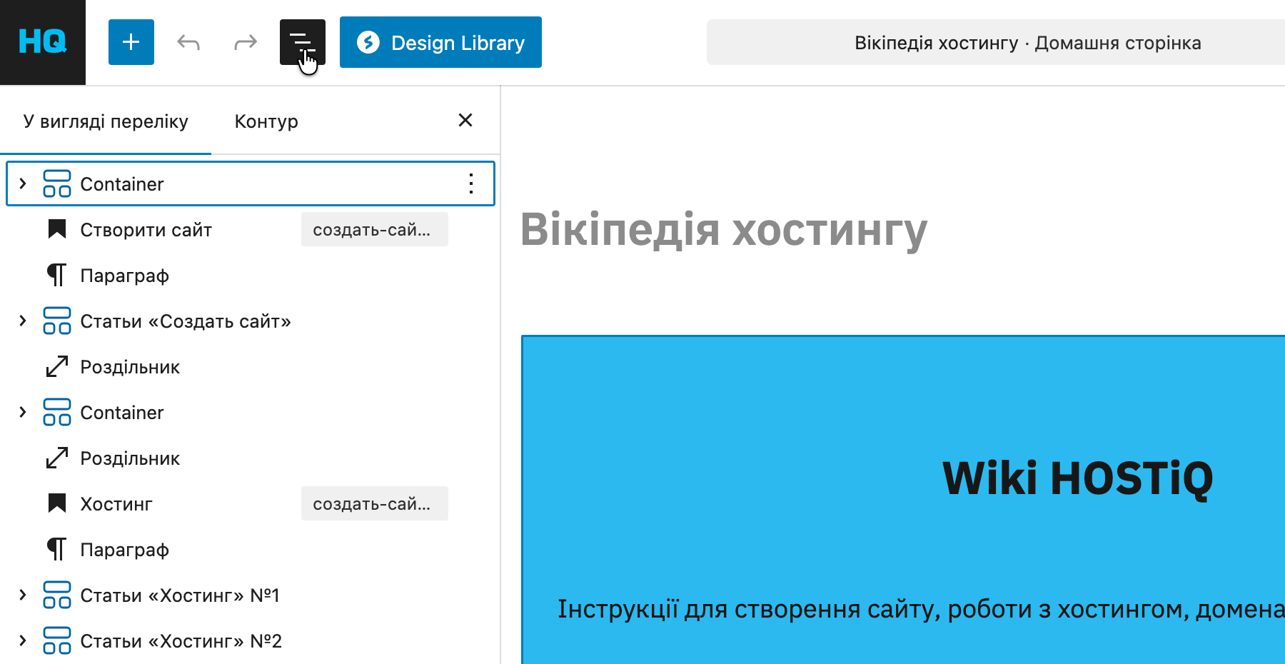
Task: Open the page title command bar
Action: tap(996, 42)
